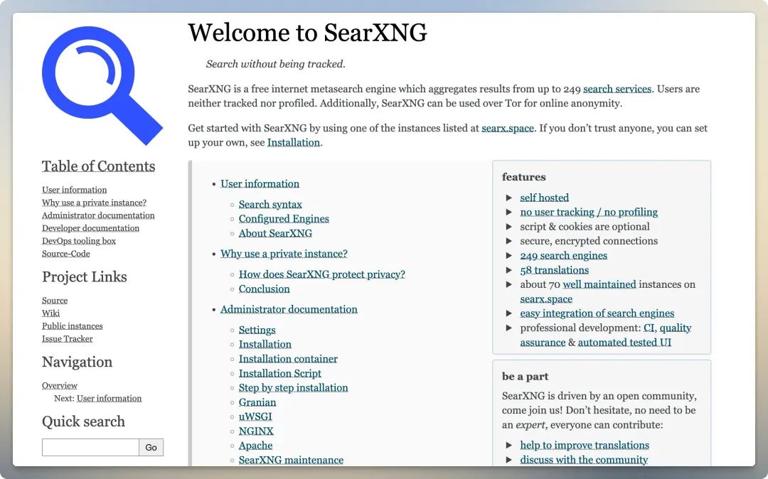Open 'Why use a private instance?' sidebar link

94,203
